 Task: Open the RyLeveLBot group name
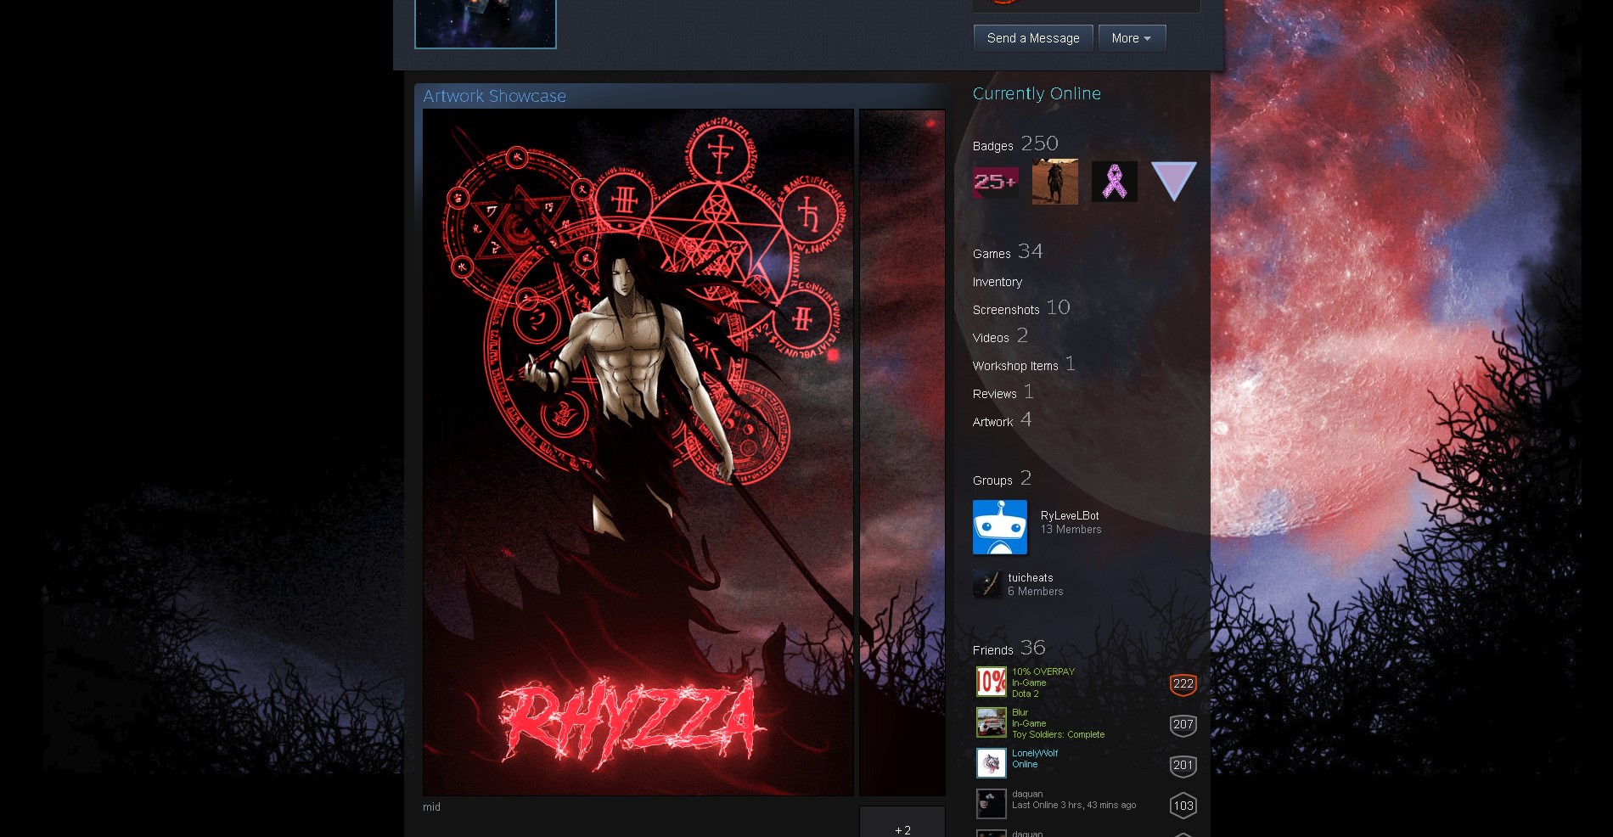tap(1070, 515)
